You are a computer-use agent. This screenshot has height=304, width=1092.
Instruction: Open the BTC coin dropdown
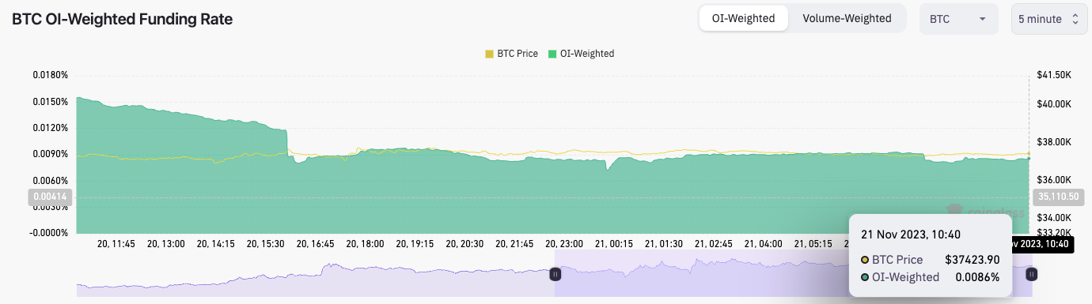[x=958, y=19]
